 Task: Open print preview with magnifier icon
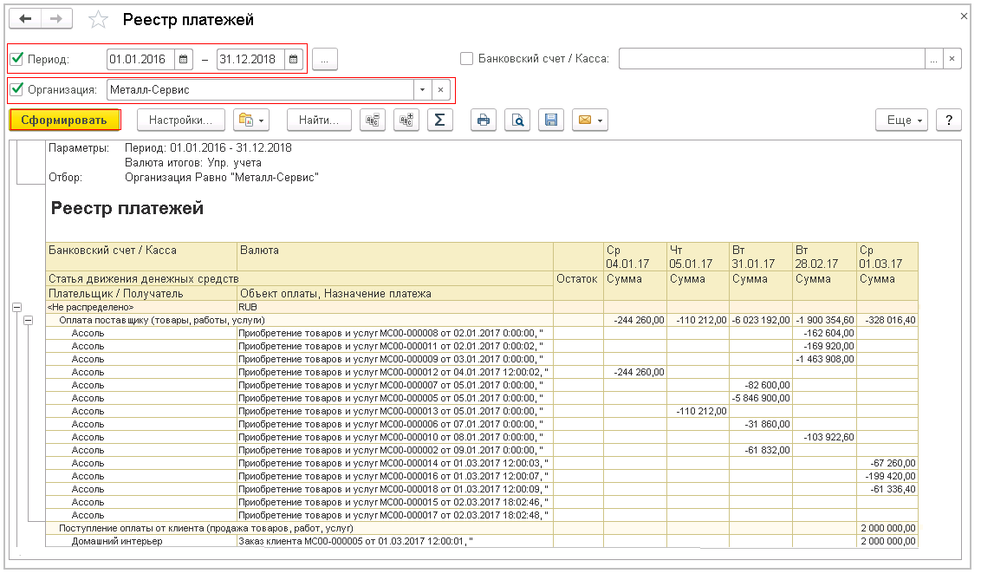click(516, 120)
